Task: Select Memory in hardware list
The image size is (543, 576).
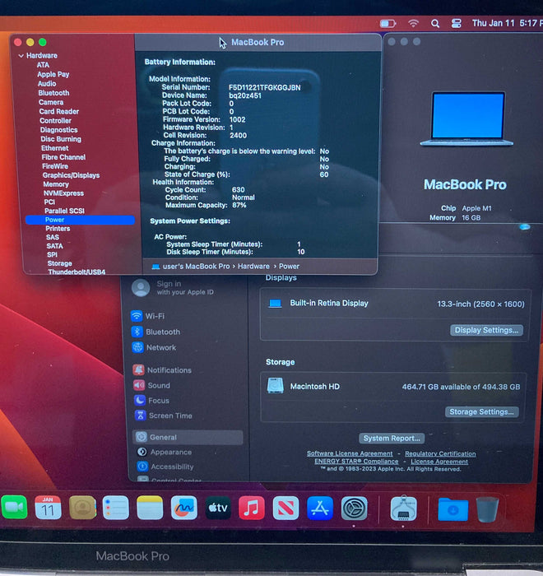Action: pos(56,184)
